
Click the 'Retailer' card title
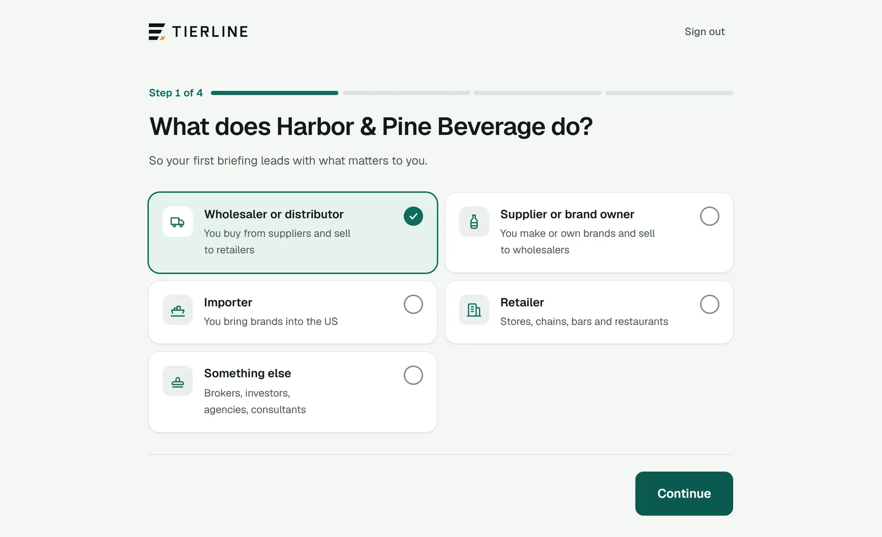tap(522, 302)
